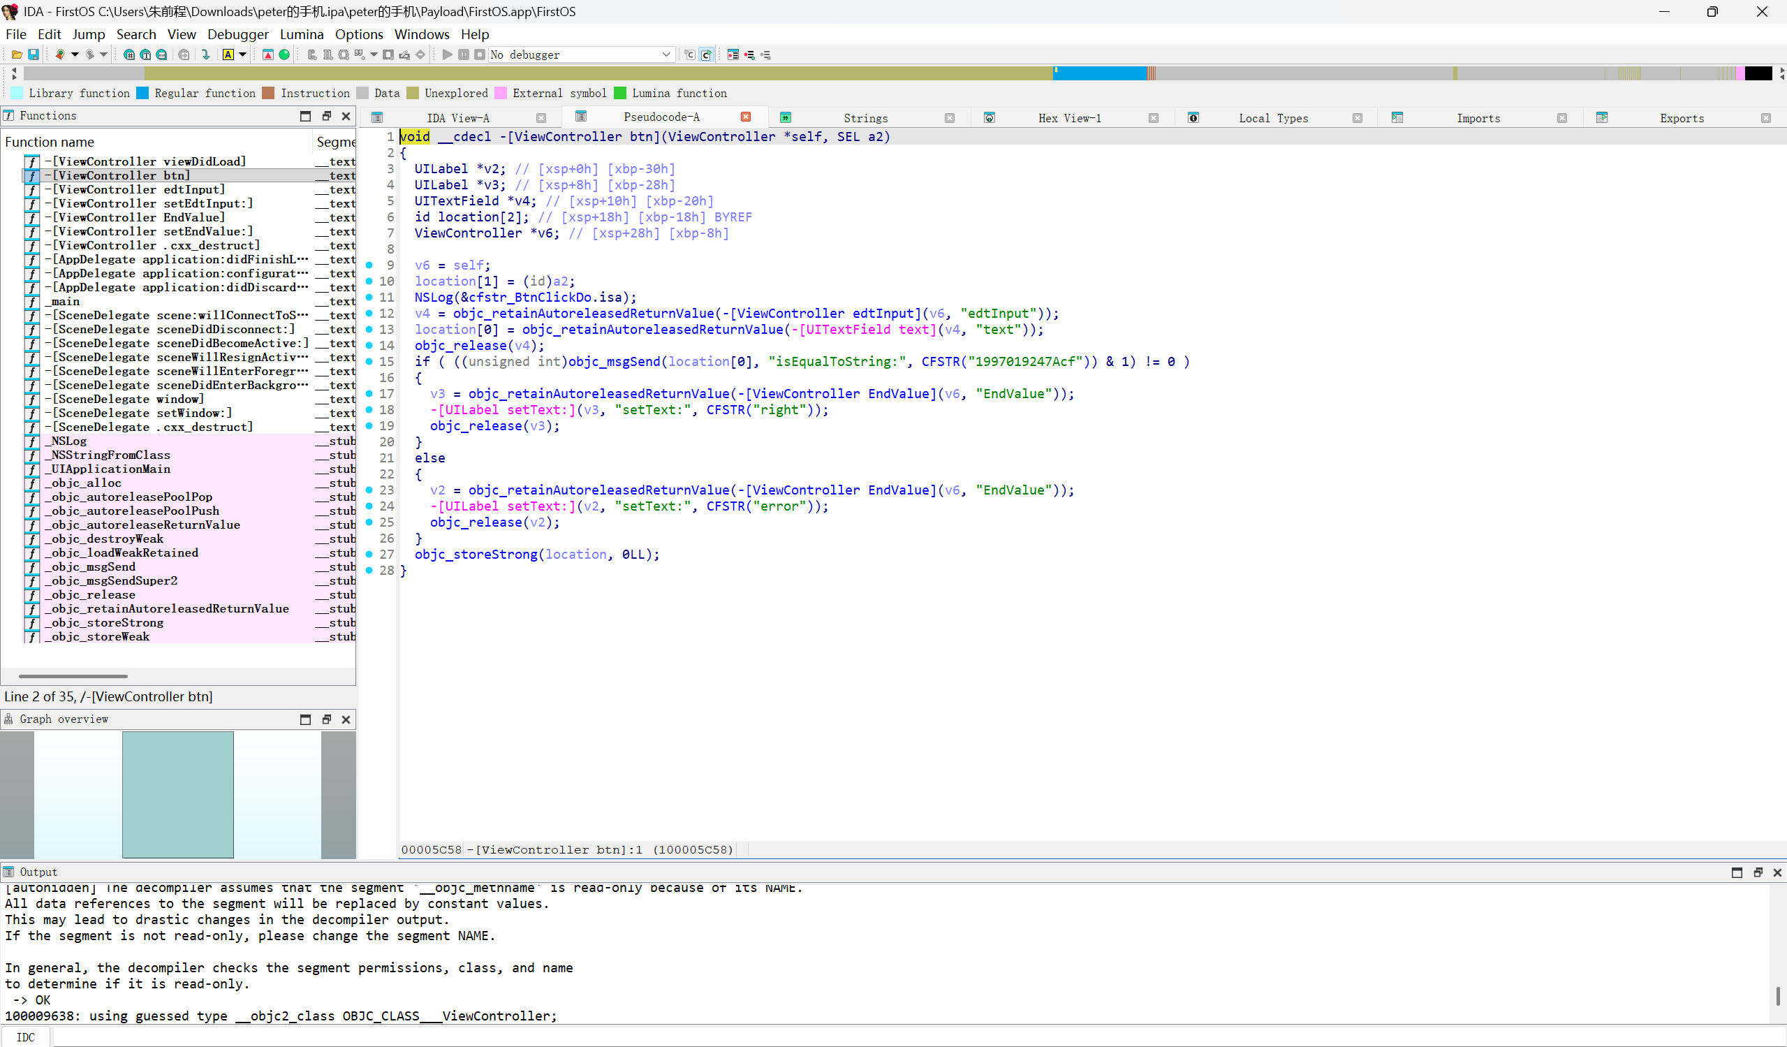Image resolution: width=1787 pixels, height=1047 pixels.
Task: Click the Save database icon
Action: (x=34, y=54)
